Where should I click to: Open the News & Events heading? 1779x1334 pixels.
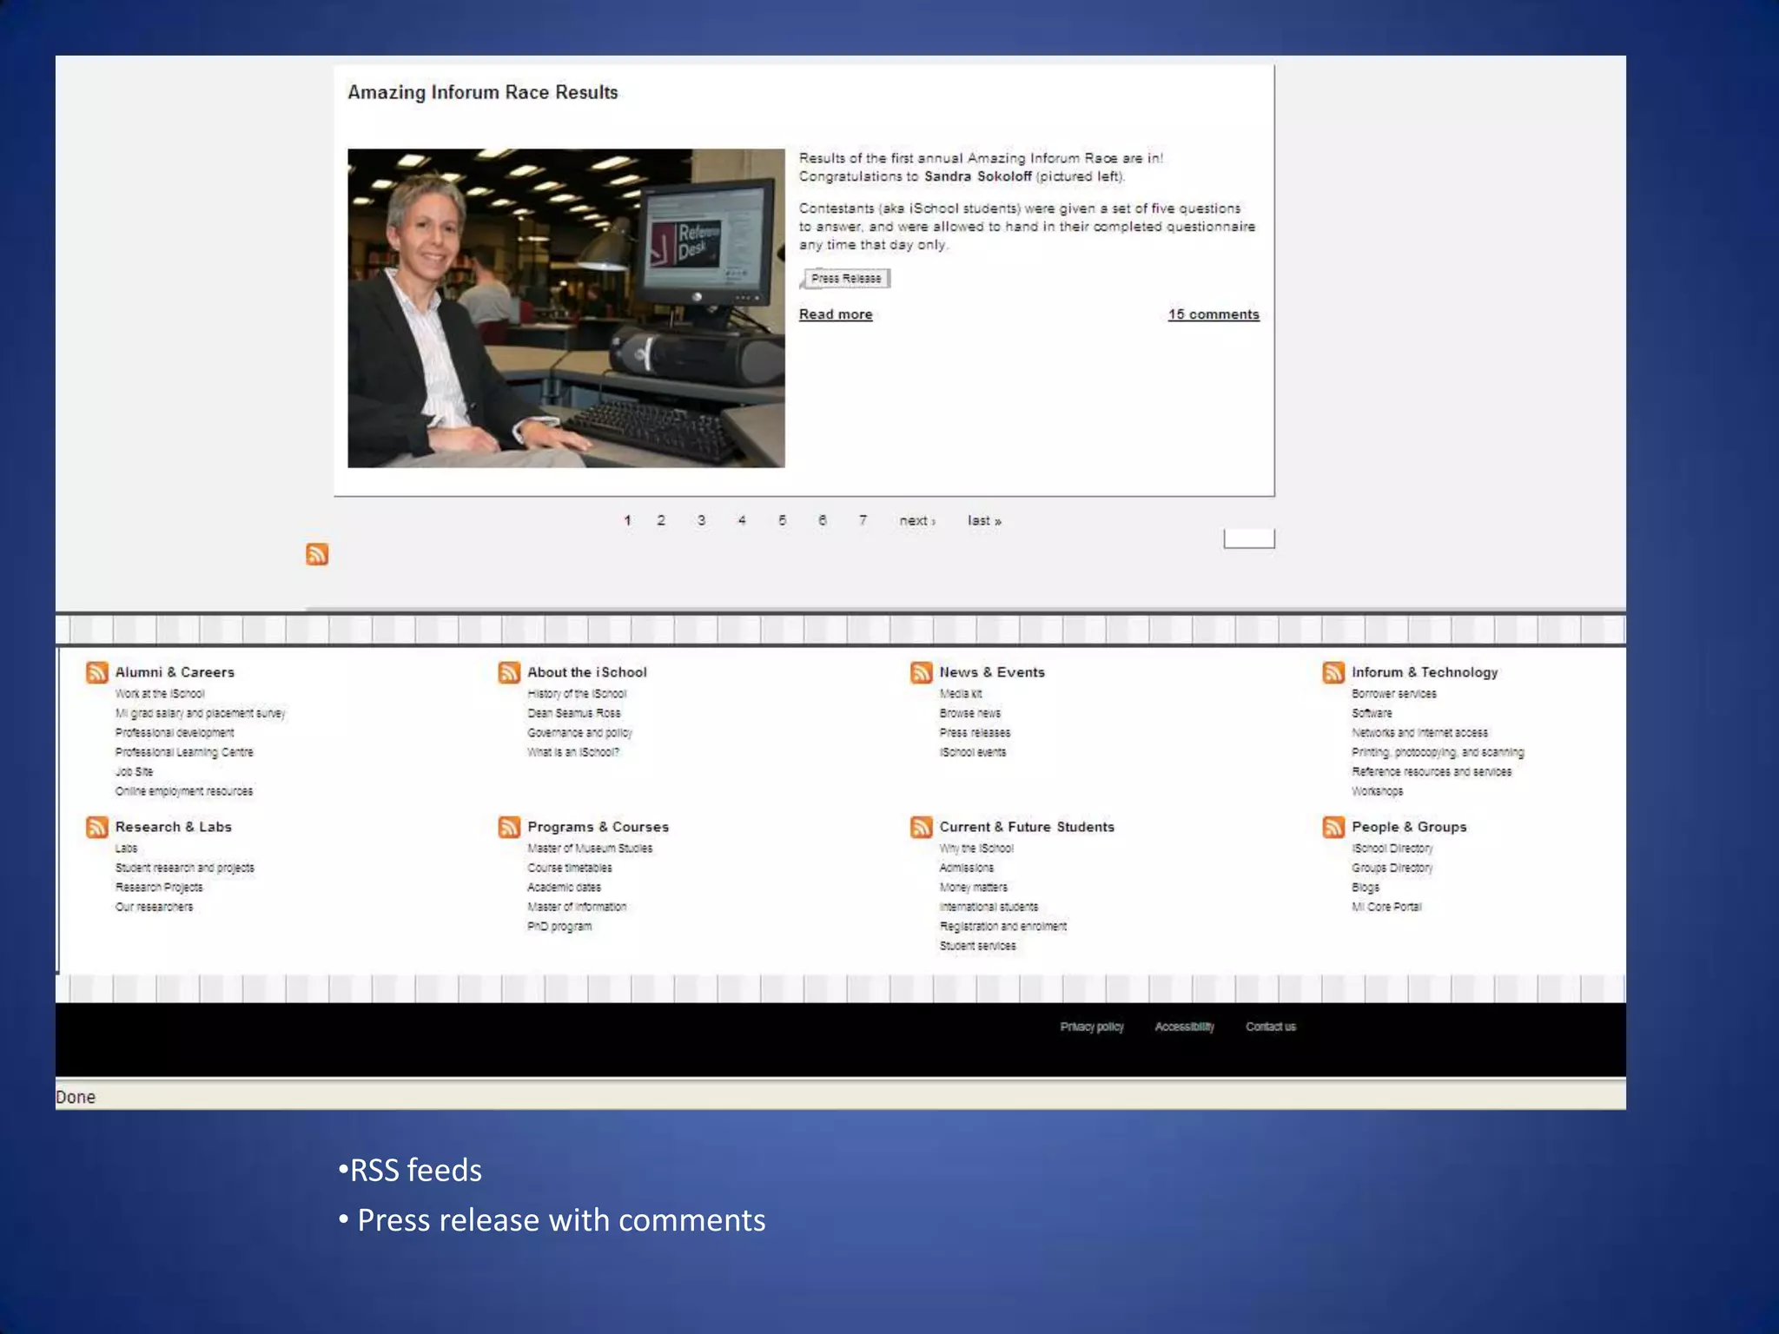(992, 672)
